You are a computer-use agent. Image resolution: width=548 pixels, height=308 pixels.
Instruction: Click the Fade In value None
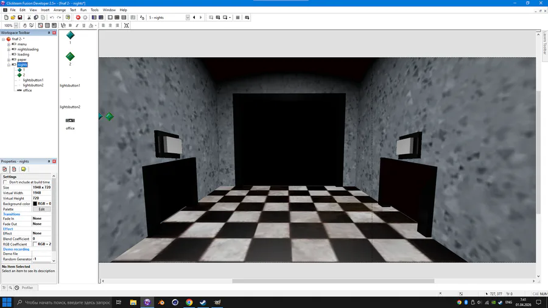[x=41, y=219]
